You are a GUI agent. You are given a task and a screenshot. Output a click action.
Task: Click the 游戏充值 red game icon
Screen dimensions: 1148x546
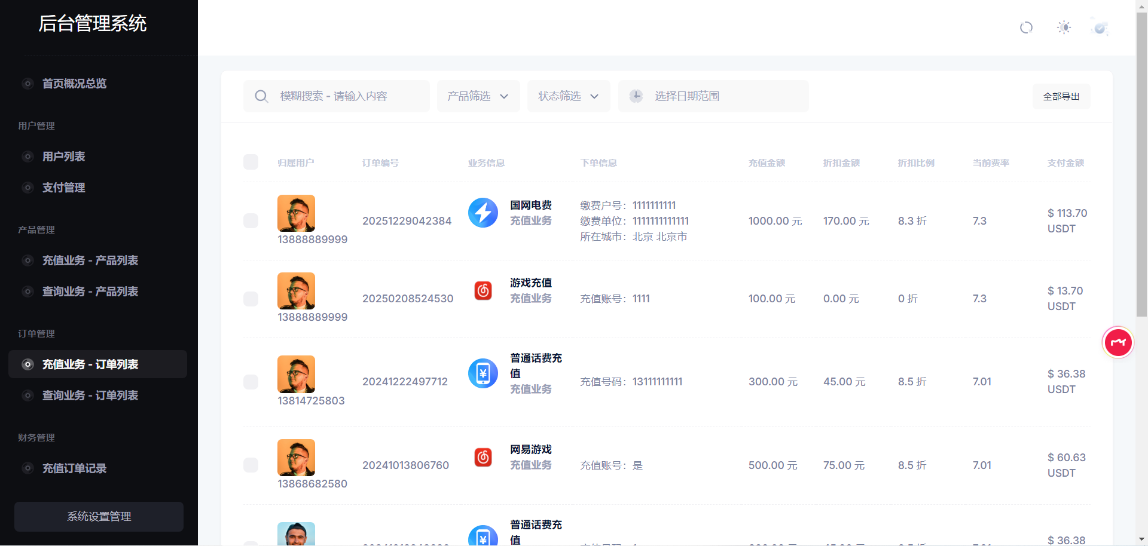pos(483,290)
